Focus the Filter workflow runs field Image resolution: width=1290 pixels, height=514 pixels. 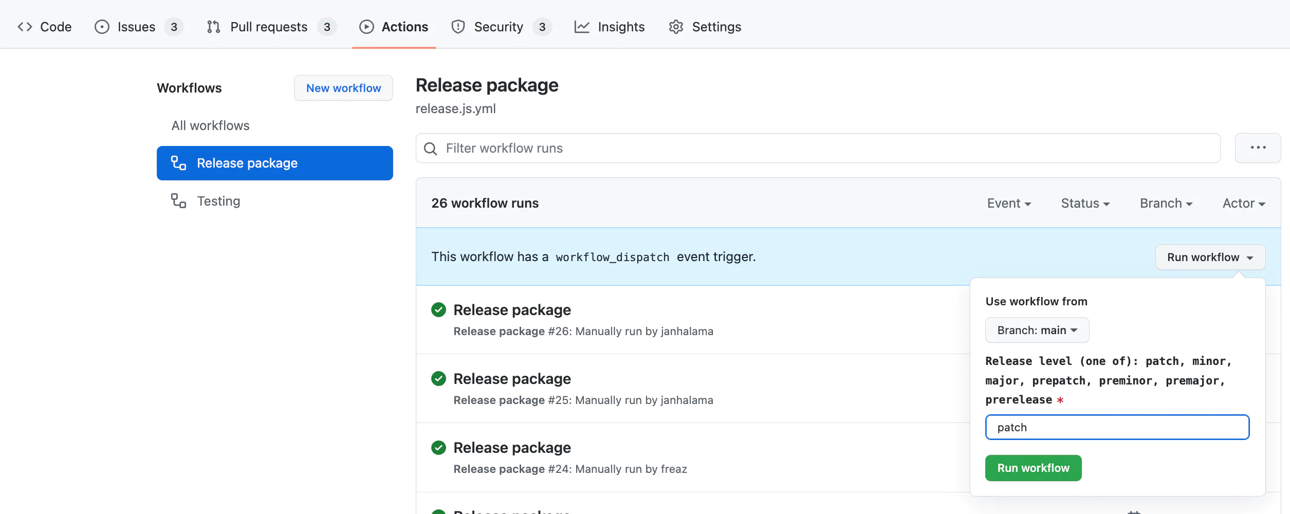[818, 148]
